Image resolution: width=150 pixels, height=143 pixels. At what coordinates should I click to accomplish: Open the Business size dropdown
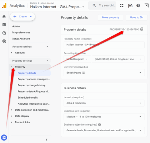(x=104, y=117)
